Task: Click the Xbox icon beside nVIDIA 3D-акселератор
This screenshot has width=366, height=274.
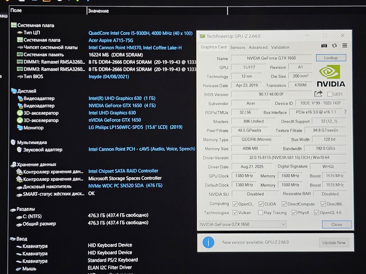Action: [x=20, y=120]
